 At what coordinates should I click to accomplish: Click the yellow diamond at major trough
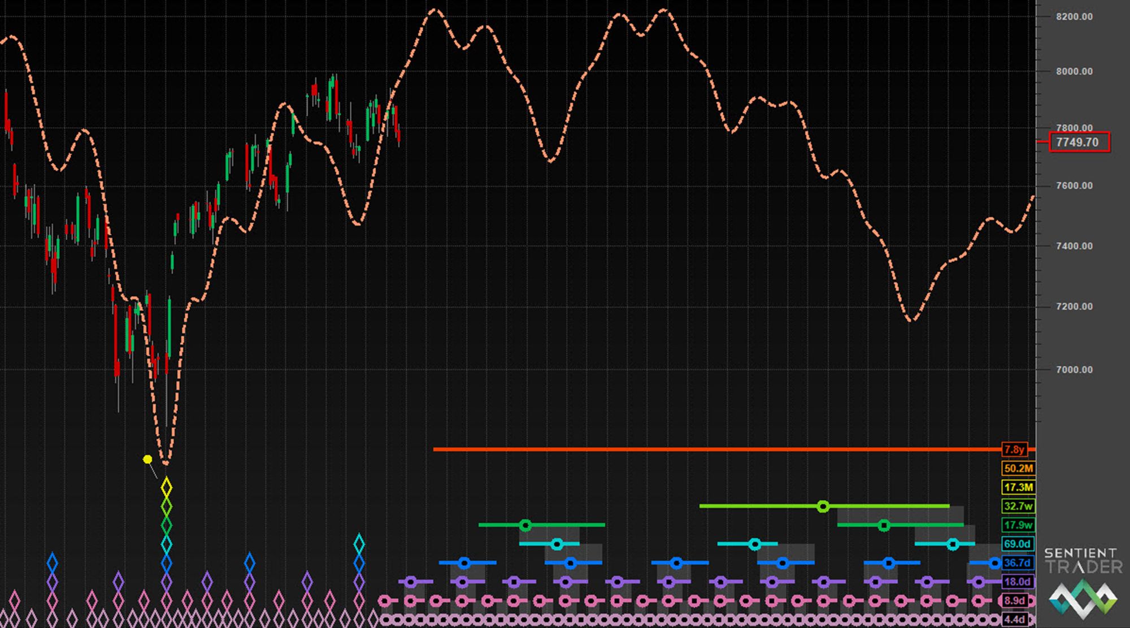(166, 487)
